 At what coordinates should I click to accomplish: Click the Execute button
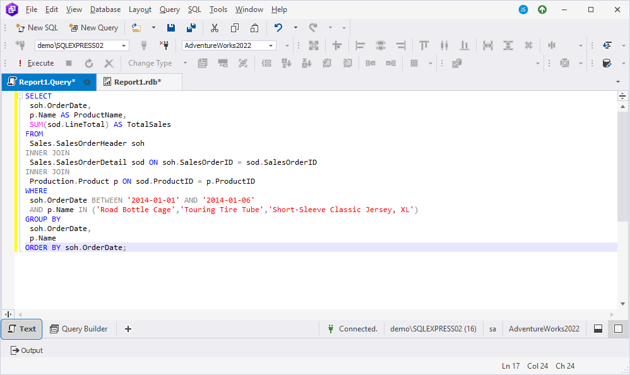(x=36, y=63)
